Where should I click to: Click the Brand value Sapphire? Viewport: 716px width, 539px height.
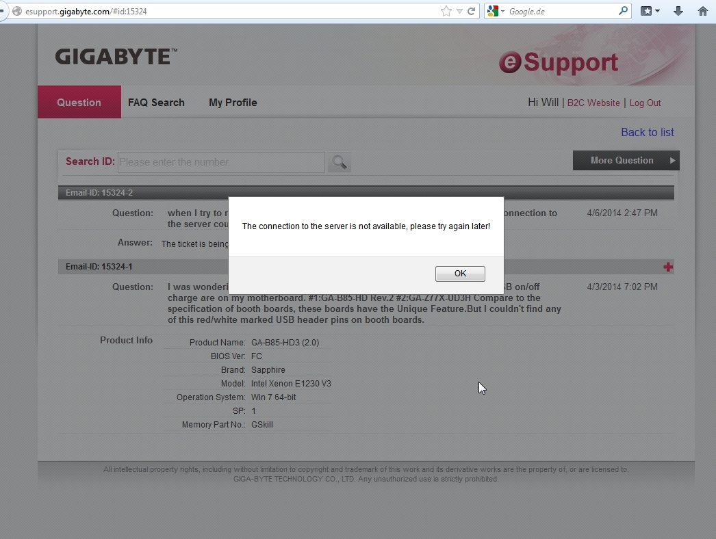pyautogui.click(x=268, y=370)
